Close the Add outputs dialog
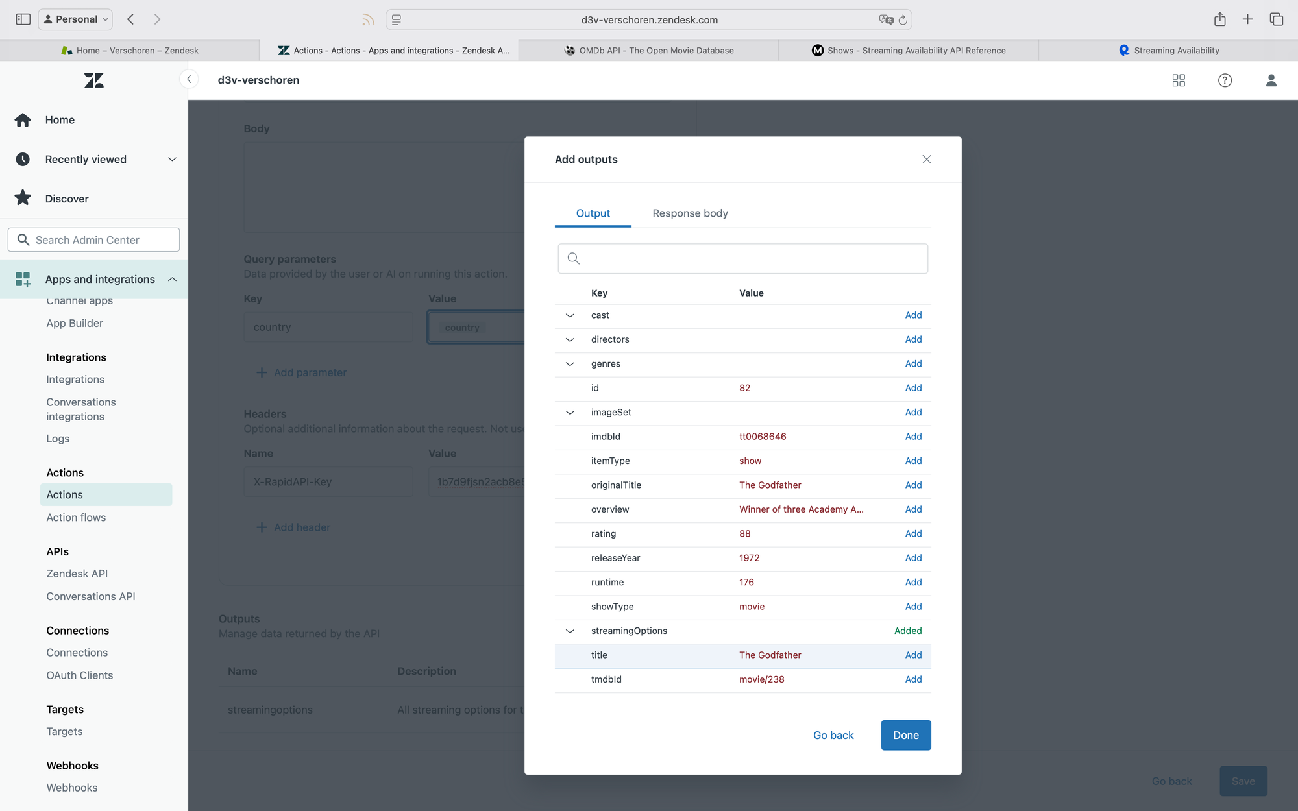The height and width of the screenshot is (811, 1298). click(x=926, y=160)
